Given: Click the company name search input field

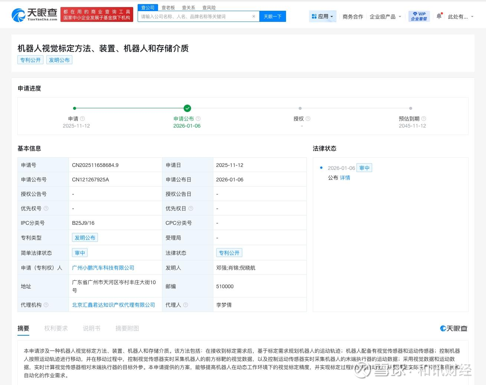Looking at the screenshot, I should 195,17.
